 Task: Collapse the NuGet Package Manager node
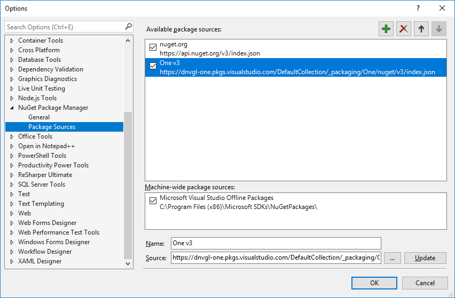12,108
